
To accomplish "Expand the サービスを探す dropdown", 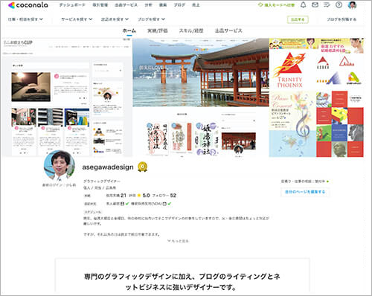I will (x=77, y=19).
